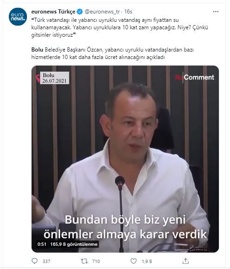This screenshot has width=230, height=269.
Task: Click the 337 replies count
Action: pos(46,261)
